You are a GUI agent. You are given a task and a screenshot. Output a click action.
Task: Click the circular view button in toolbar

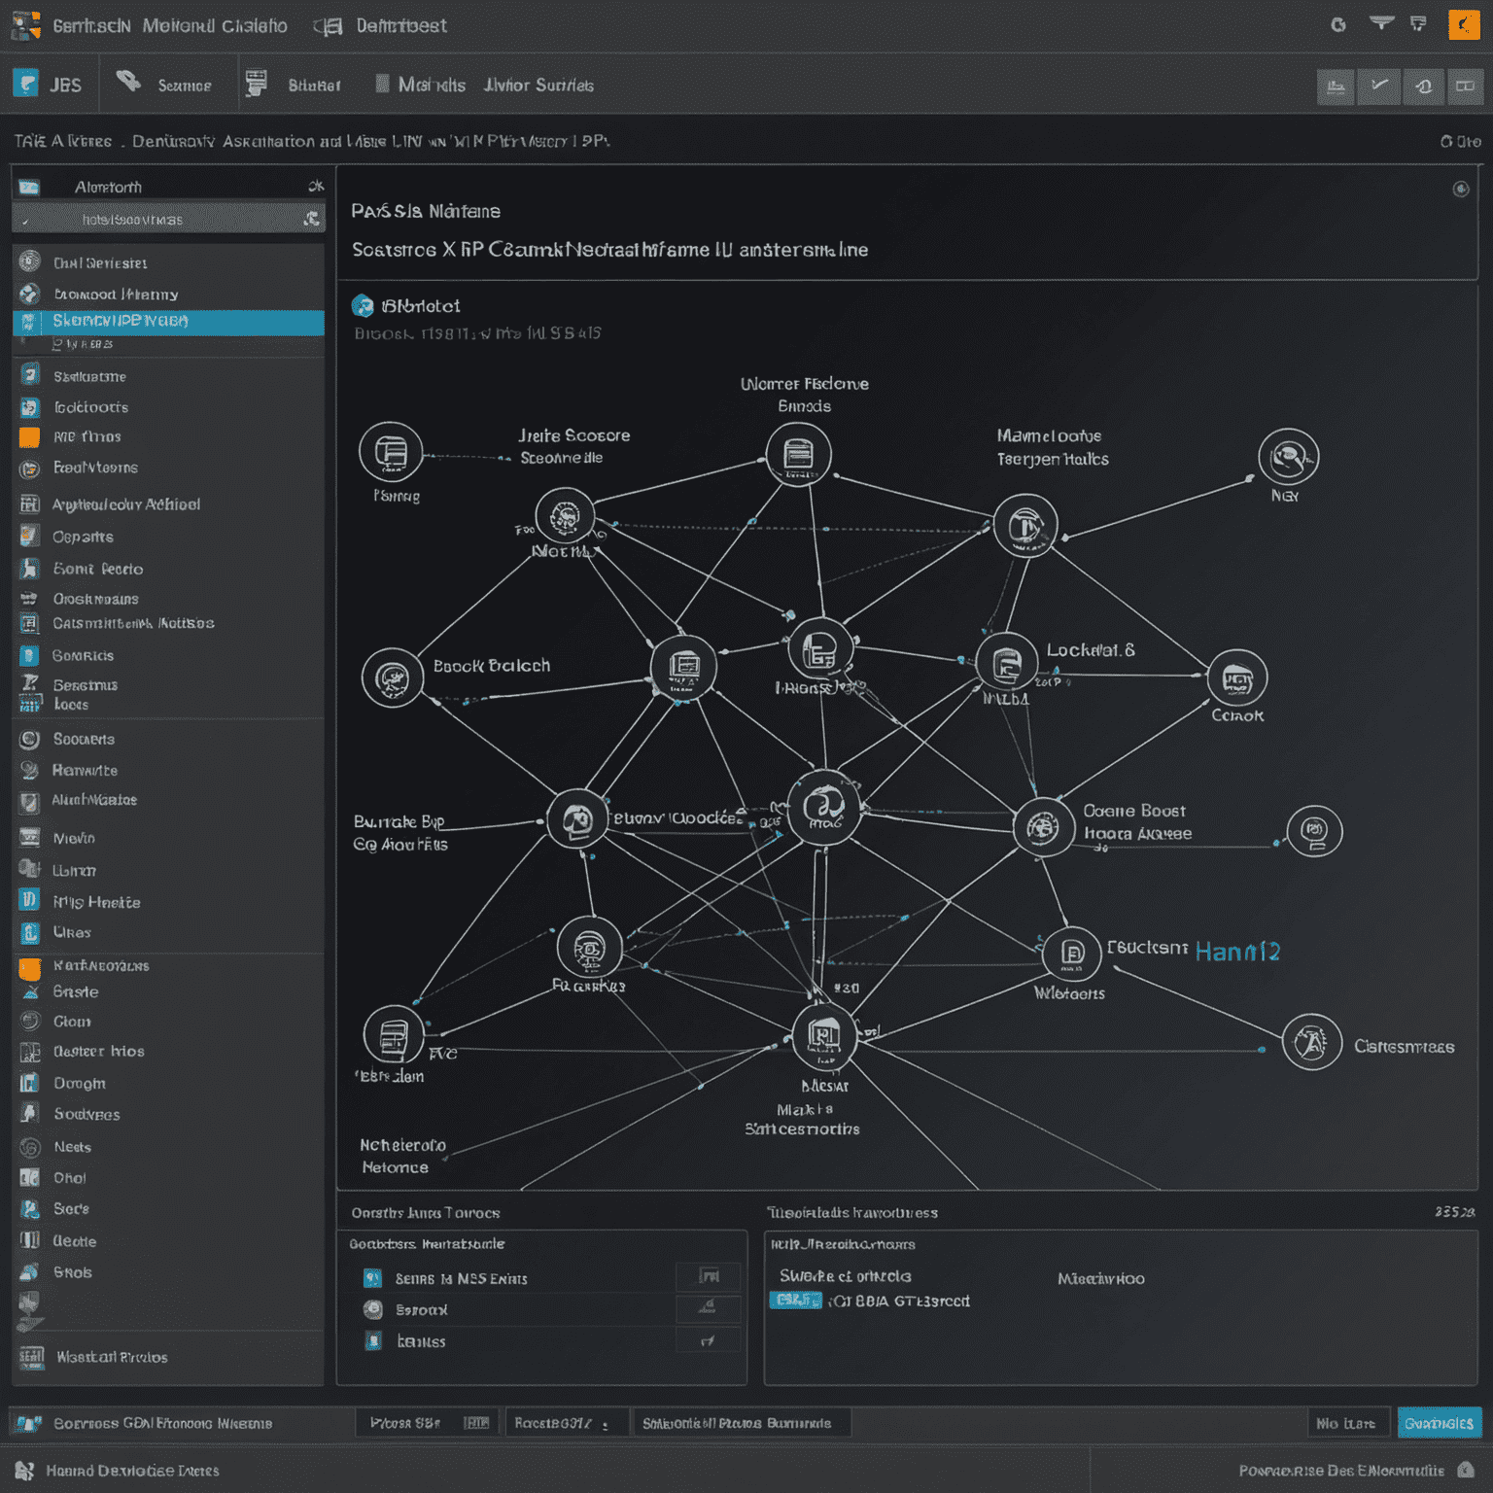pyautogui.click(x=1423, y=87)
